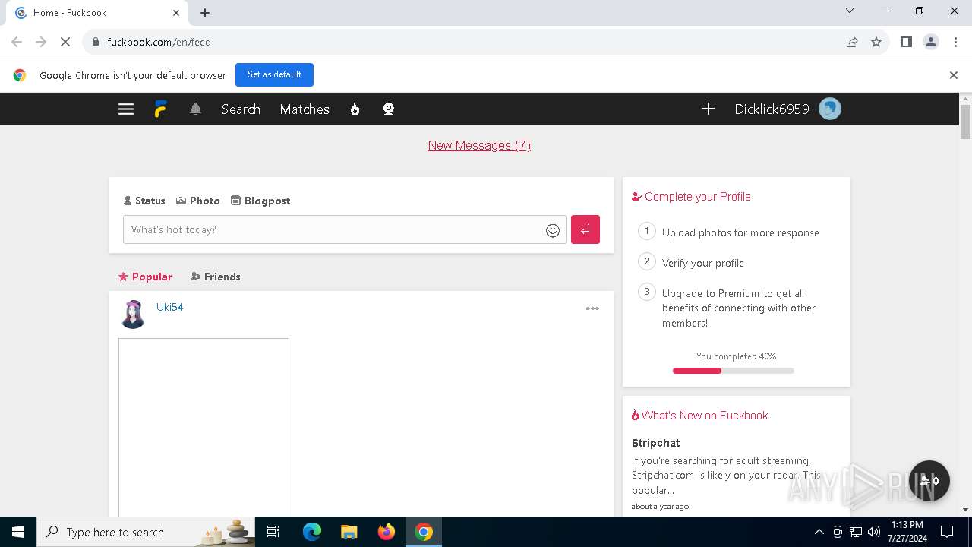Click the profile completion progress bar

(x=734, y=371)
